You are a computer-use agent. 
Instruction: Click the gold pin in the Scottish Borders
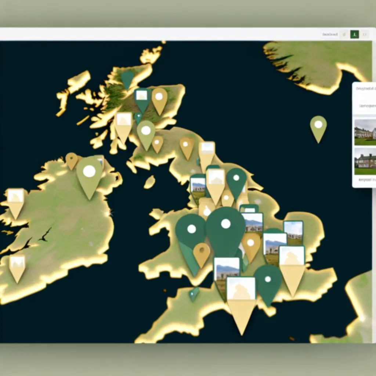[187, 148]
